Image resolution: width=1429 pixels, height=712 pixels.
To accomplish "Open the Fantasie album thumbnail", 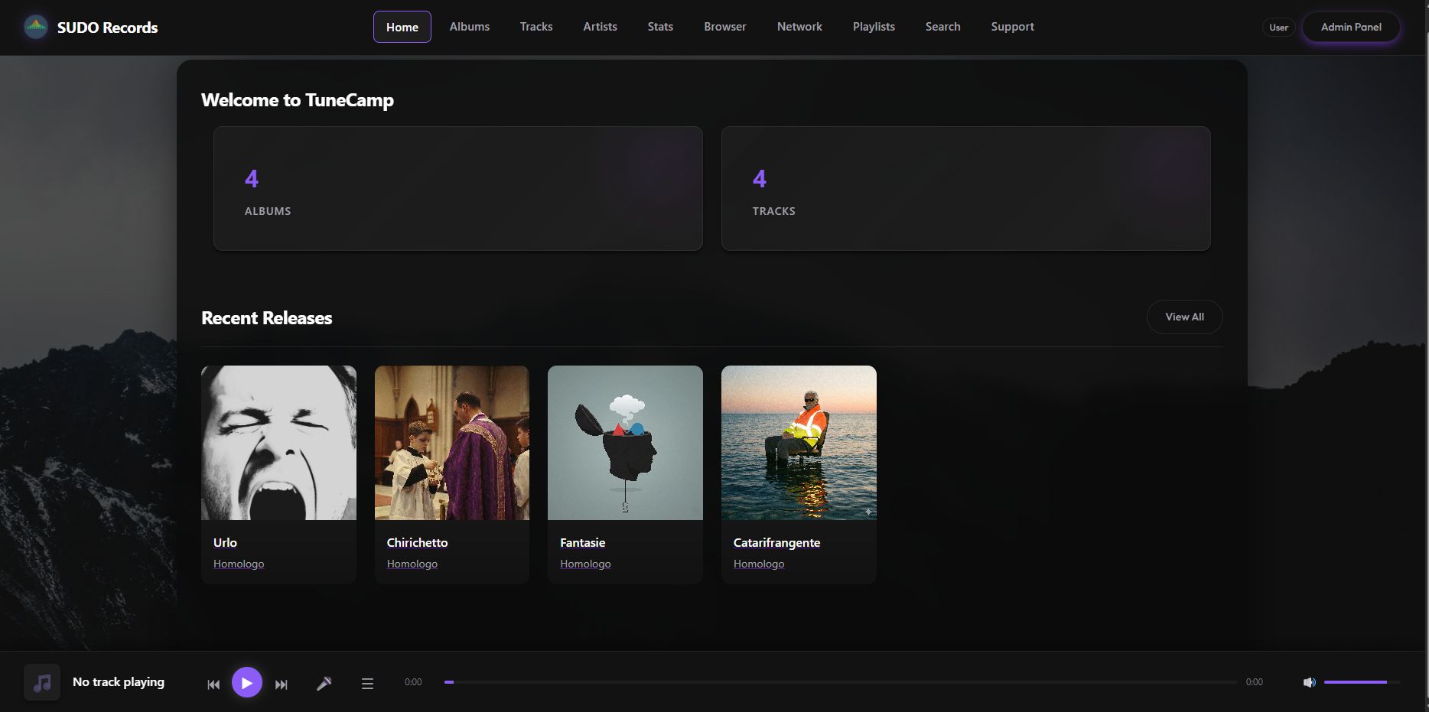I will [624, 442].
